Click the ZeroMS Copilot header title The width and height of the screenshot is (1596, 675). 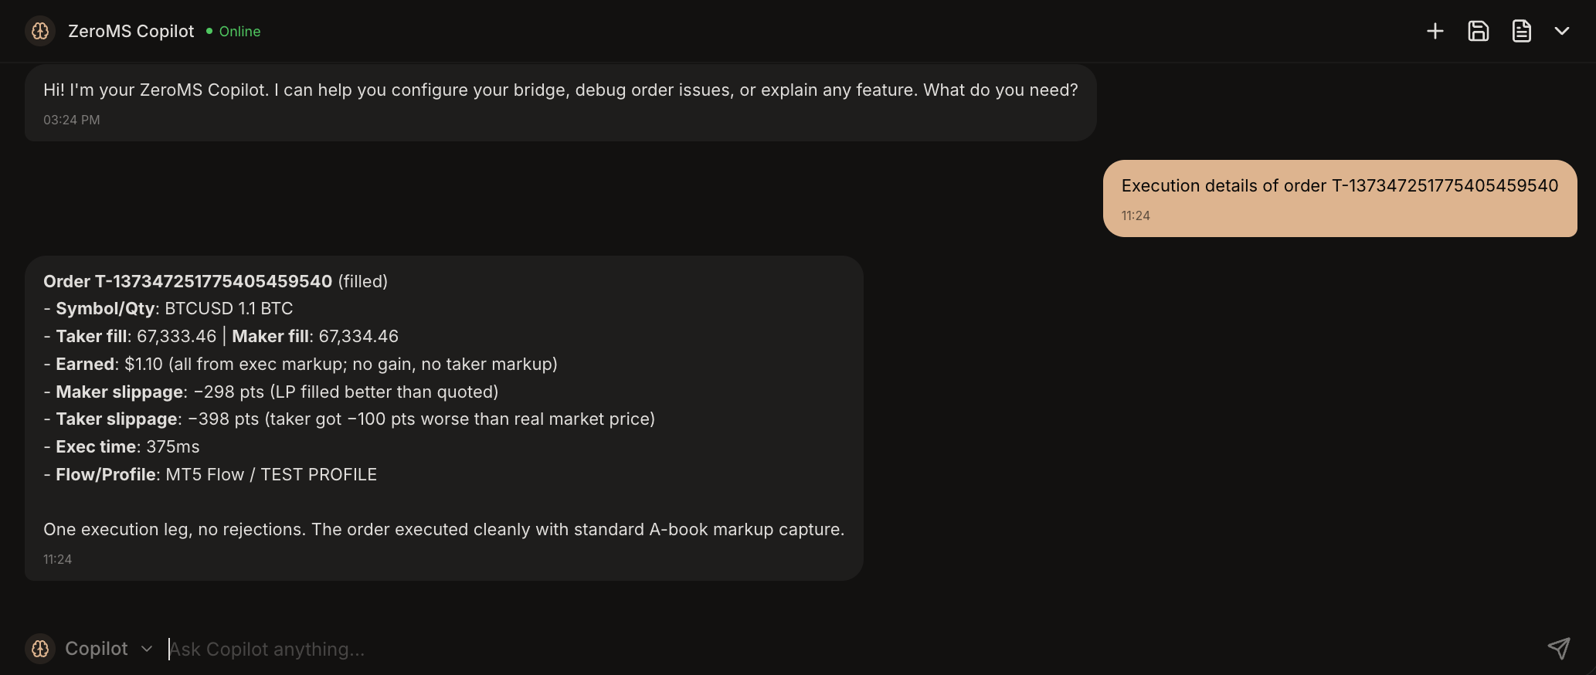pos(131,32)
